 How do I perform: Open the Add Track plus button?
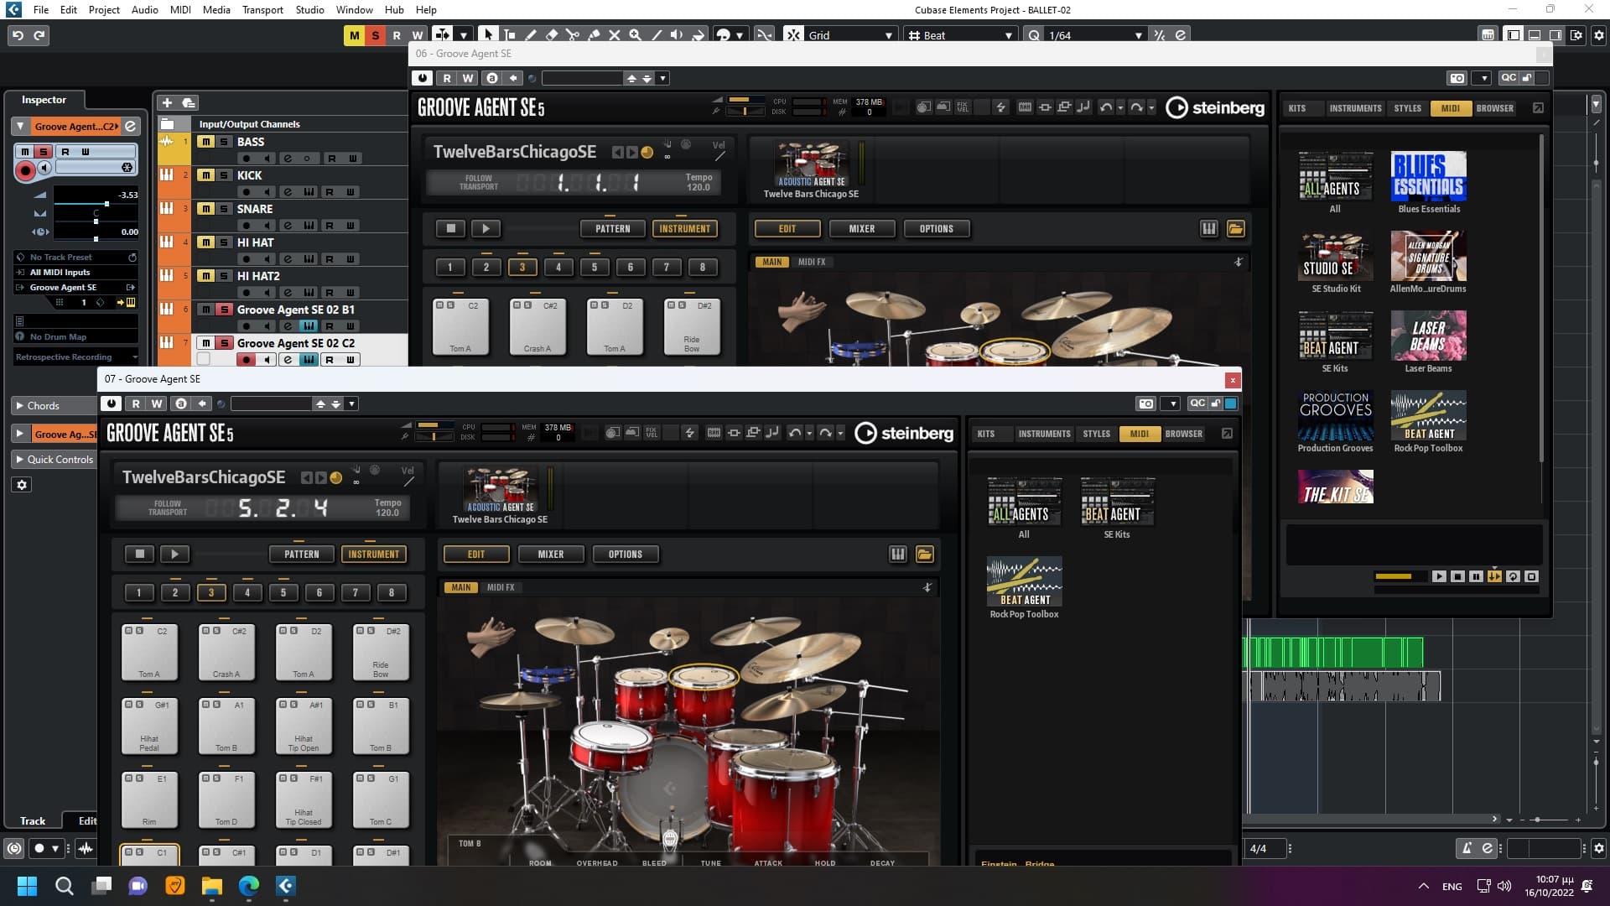click(x=167, y=102)
